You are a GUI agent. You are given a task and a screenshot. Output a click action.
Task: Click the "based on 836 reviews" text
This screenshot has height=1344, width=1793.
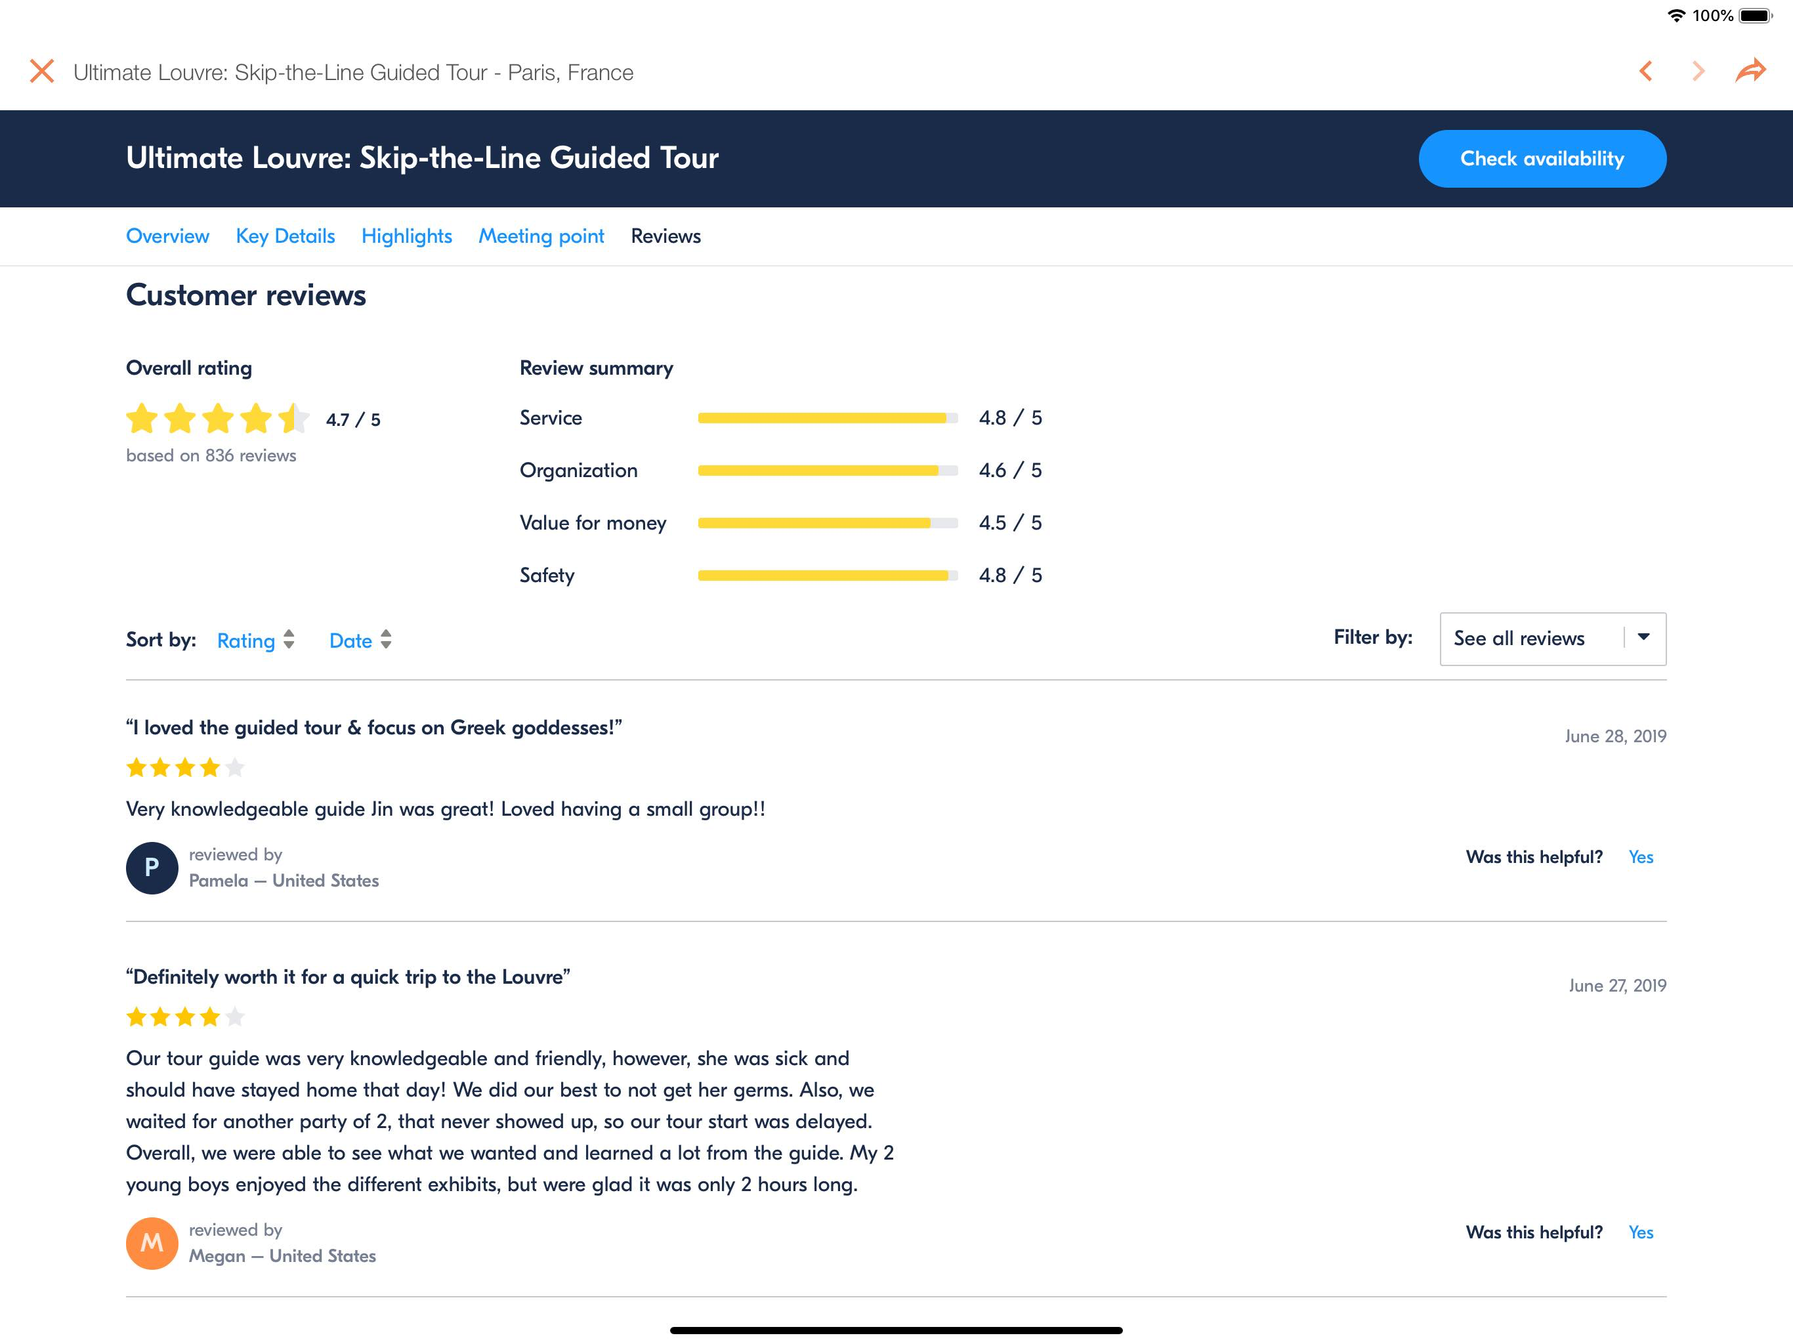click(x=211, y=455)
